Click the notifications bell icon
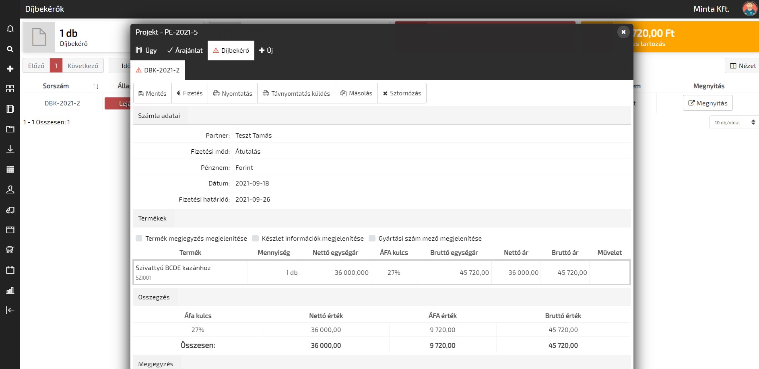 10,29
